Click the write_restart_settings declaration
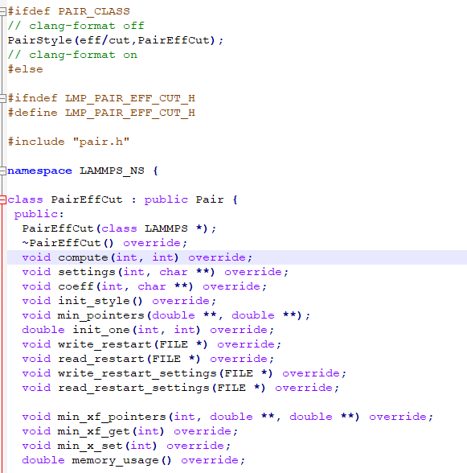 184,373
